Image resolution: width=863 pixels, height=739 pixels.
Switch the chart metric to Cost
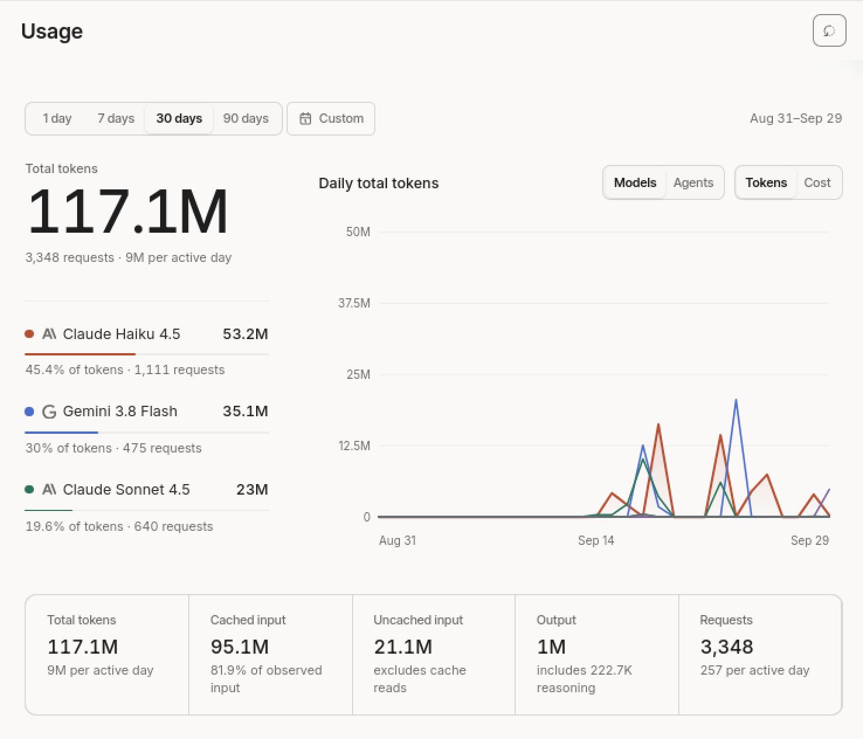tap(817, 182)
